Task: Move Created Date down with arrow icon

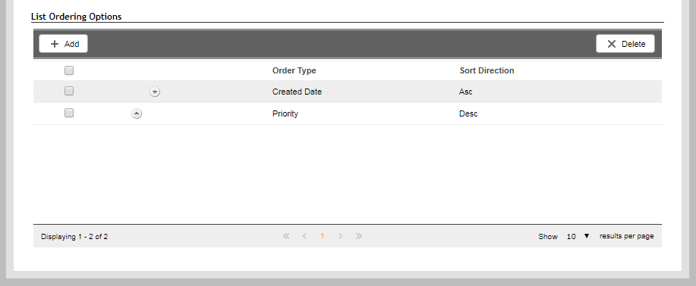Action: click(155, 92)
